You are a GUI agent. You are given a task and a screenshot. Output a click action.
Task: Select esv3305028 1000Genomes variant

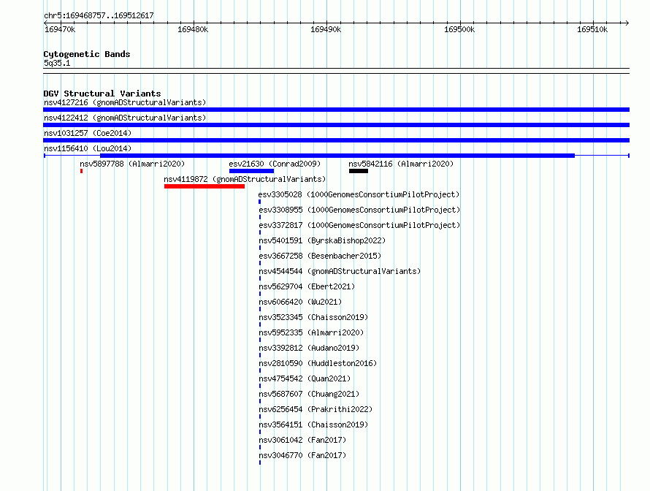[x=359, y=194]
